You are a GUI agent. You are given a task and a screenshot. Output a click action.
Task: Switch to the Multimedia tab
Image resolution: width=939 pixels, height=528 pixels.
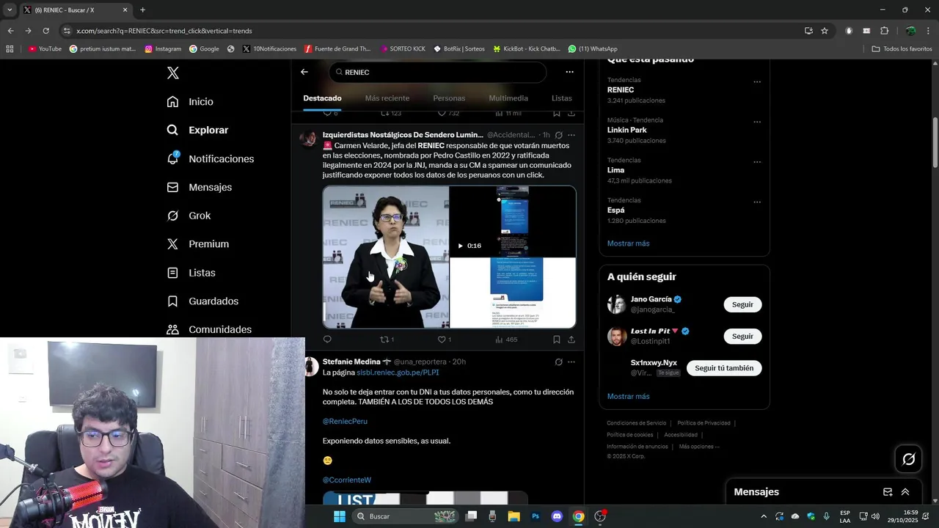[508, 98]
